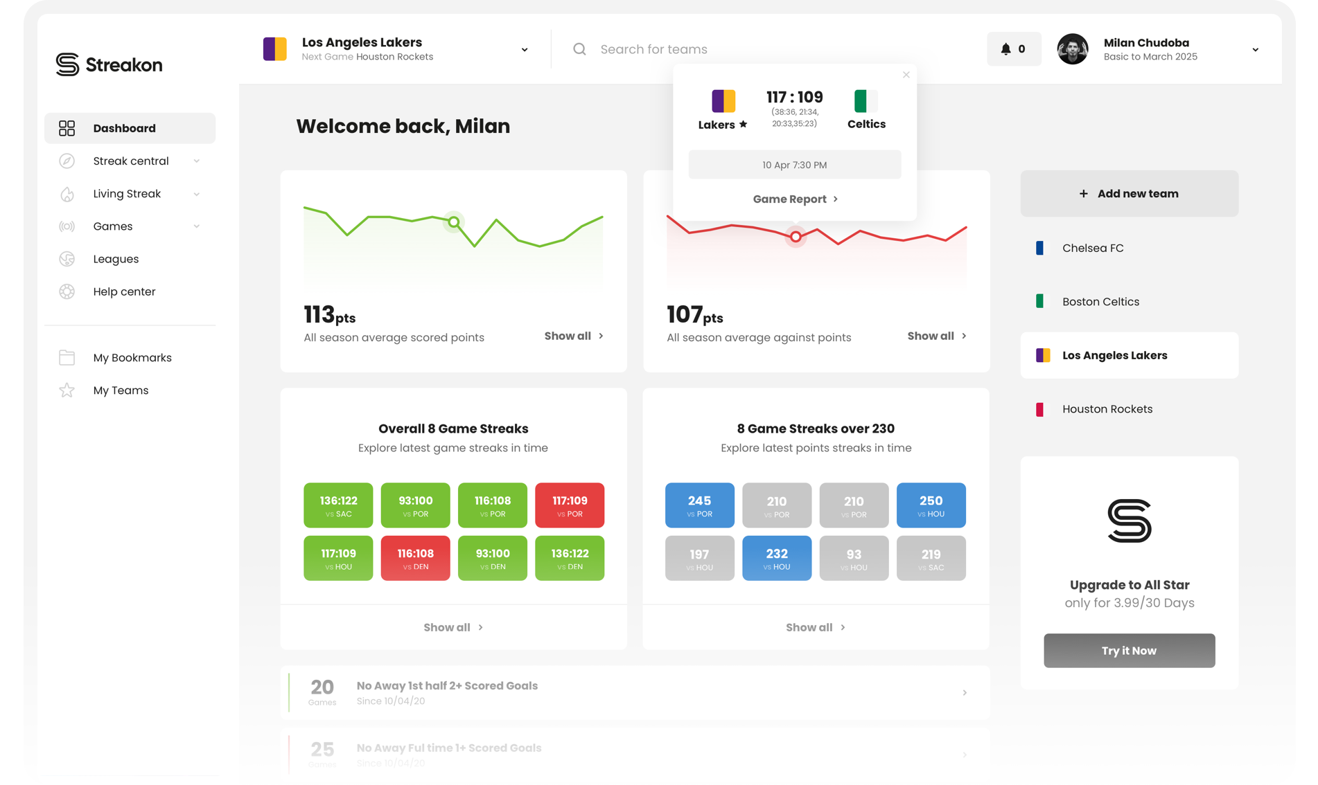Screen dimensions: 1318x785
Task: Click the Games broadcast icon
Action: tap(67, 226)
